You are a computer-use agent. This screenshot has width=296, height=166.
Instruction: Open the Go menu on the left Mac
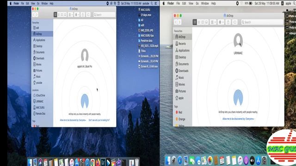click(38, 3)
